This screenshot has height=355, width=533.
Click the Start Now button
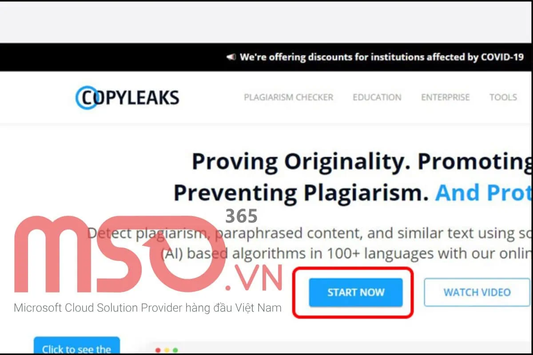(x=356, y=292)
